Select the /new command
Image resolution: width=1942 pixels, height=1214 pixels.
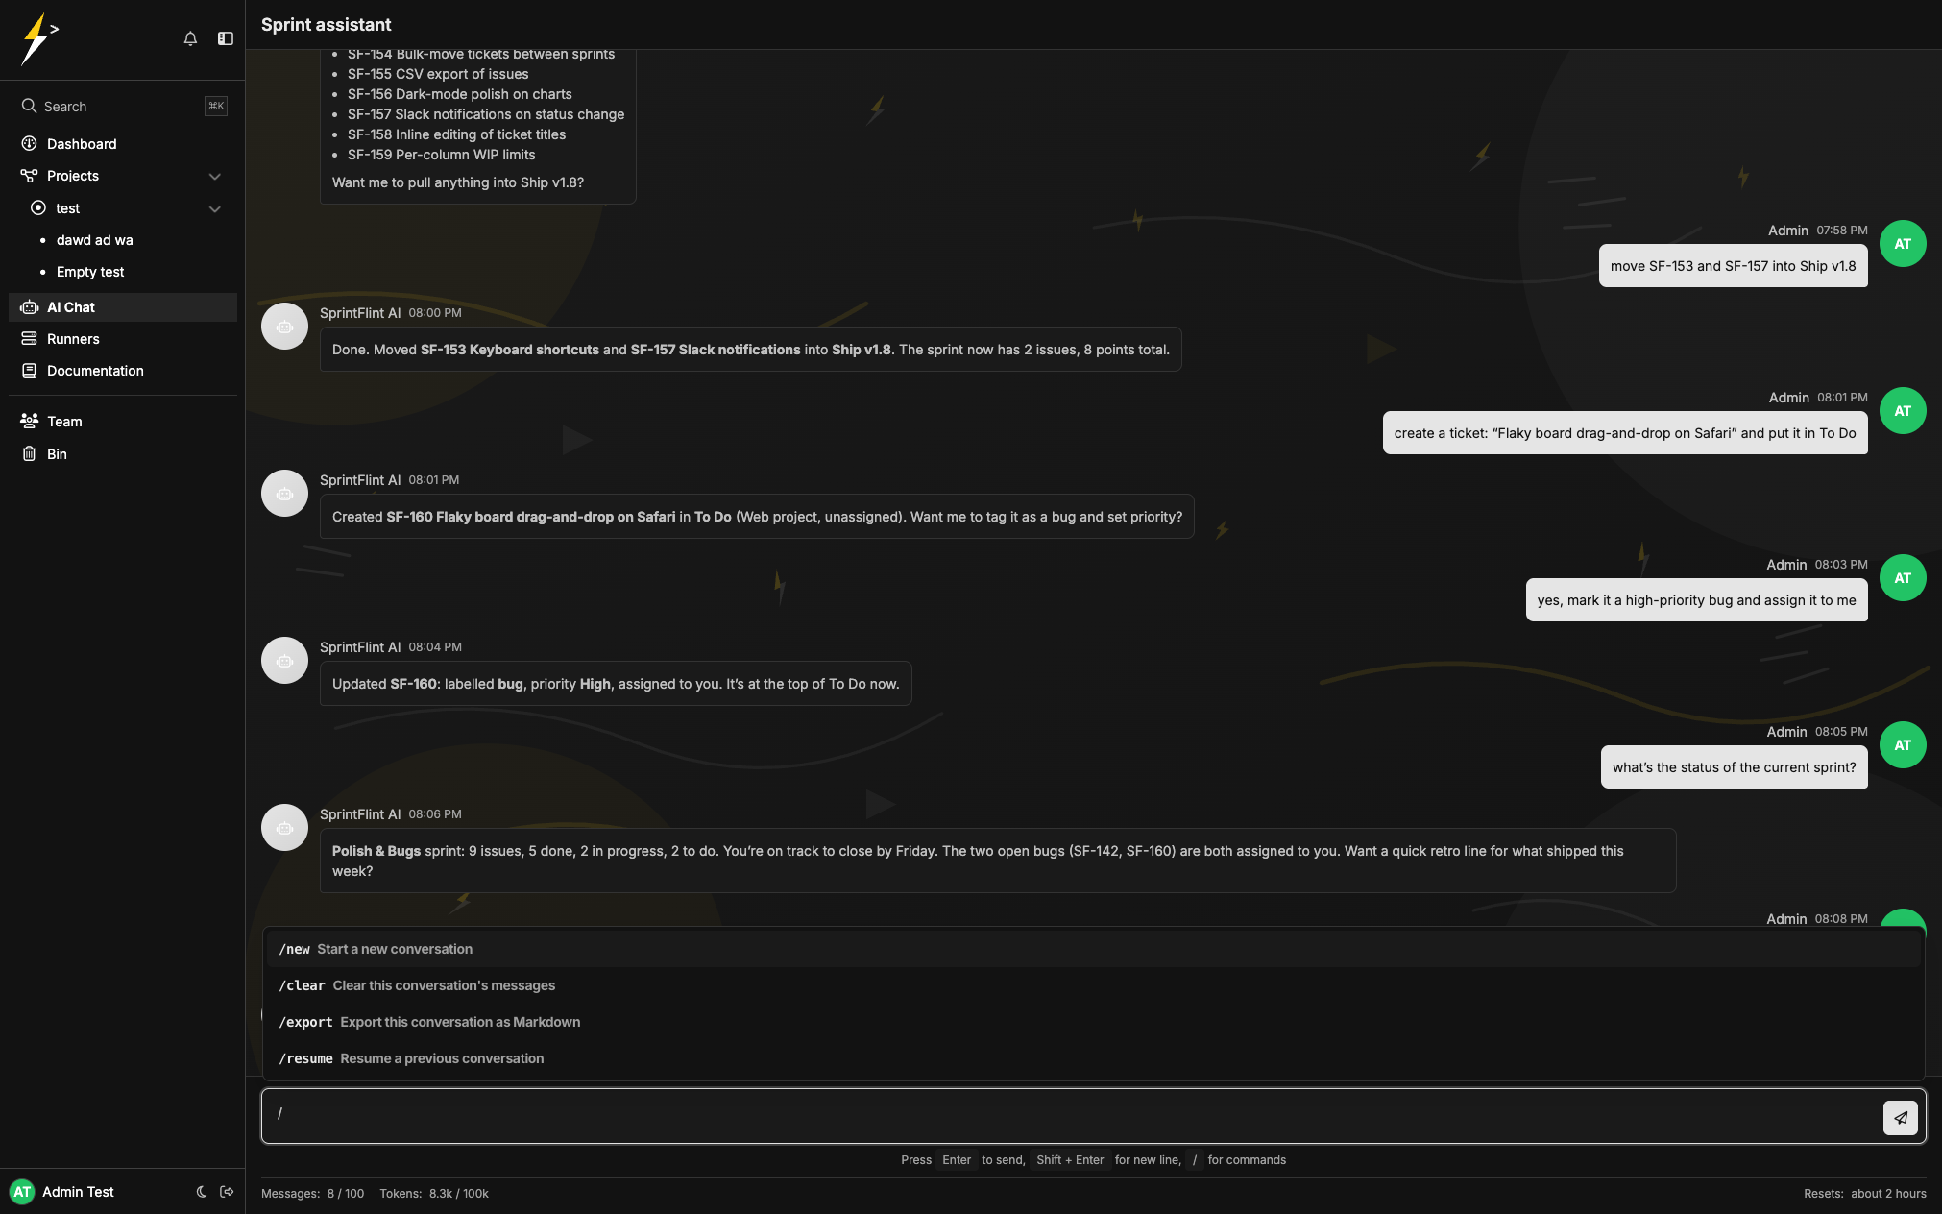pyautogui.click(x=1093, y=949)
